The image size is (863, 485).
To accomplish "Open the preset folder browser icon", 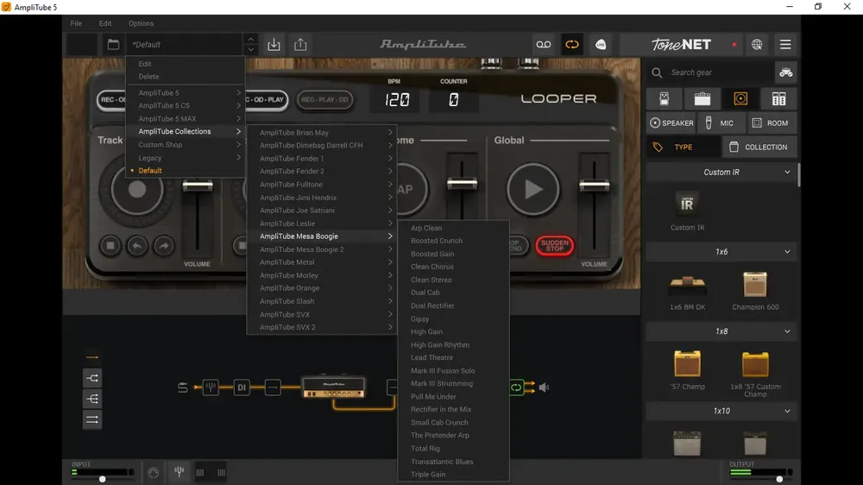I will 113,45.
